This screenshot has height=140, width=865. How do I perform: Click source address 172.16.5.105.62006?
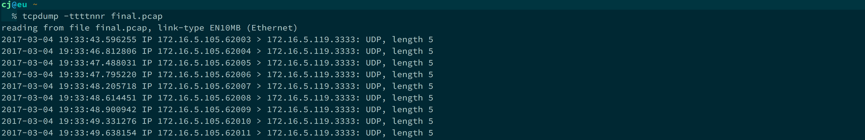[204, 75]
